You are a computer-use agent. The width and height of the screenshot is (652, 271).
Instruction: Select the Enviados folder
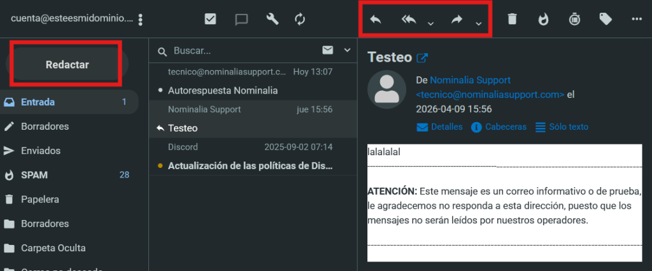(41, 151)
